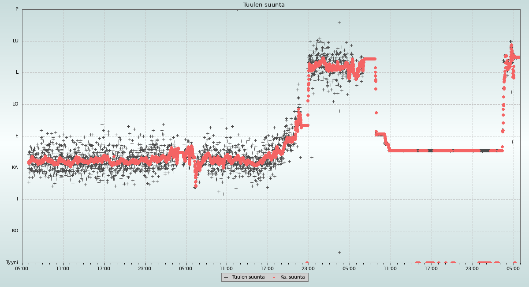This screenshot has height=287, width=529.
Task: Select the 'E' direction label on the y-axis
Action: click(x=17, y=136)
